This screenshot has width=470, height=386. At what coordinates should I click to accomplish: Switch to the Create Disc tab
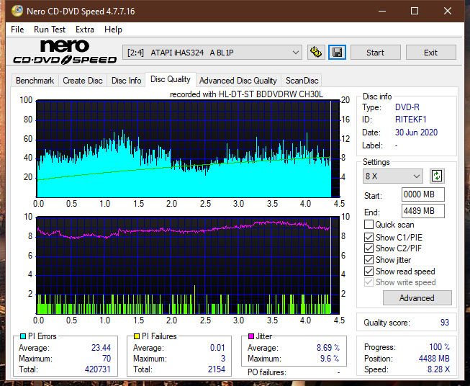[83, 81]
